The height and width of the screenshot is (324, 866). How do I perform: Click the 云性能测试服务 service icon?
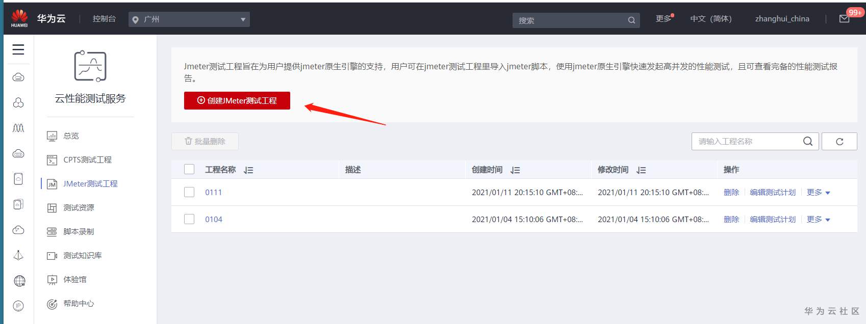pos(90,66)
